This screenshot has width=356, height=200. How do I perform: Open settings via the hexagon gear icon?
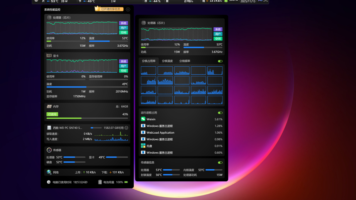[128, 9]
